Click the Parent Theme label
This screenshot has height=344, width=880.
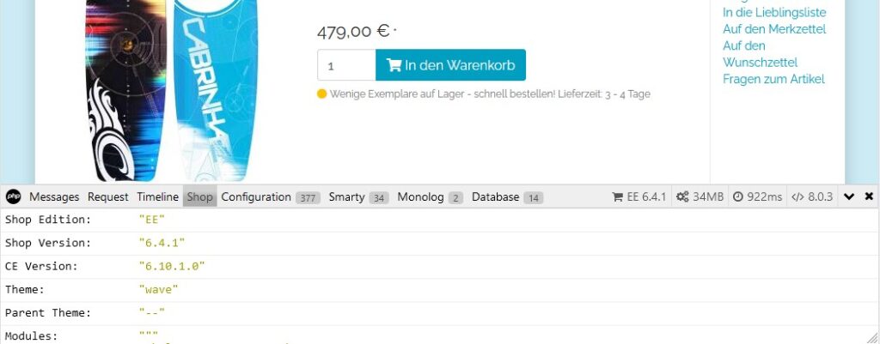tap(48, 313)
